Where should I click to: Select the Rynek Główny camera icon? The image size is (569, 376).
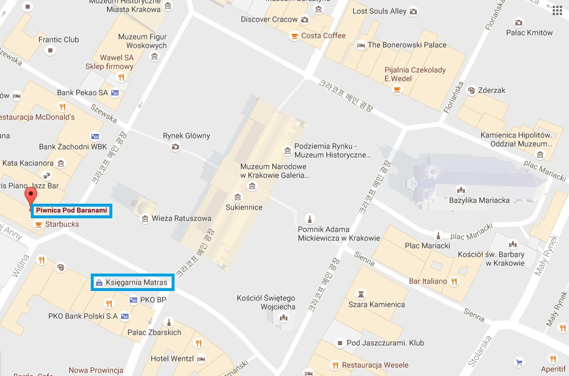click(175, 147)
